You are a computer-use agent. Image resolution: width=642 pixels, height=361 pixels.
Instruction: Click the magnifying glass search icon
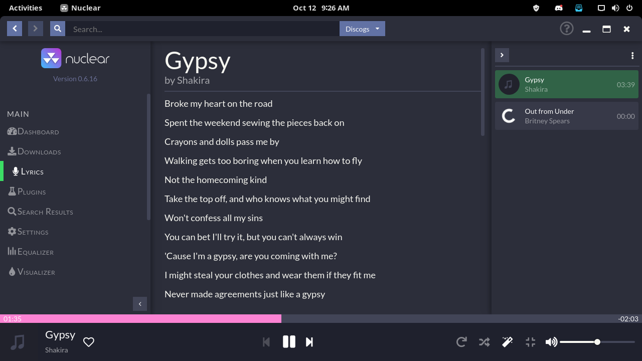57,29
